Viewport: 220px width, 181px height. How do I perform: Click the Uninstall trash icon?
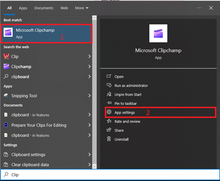(109, 139)
